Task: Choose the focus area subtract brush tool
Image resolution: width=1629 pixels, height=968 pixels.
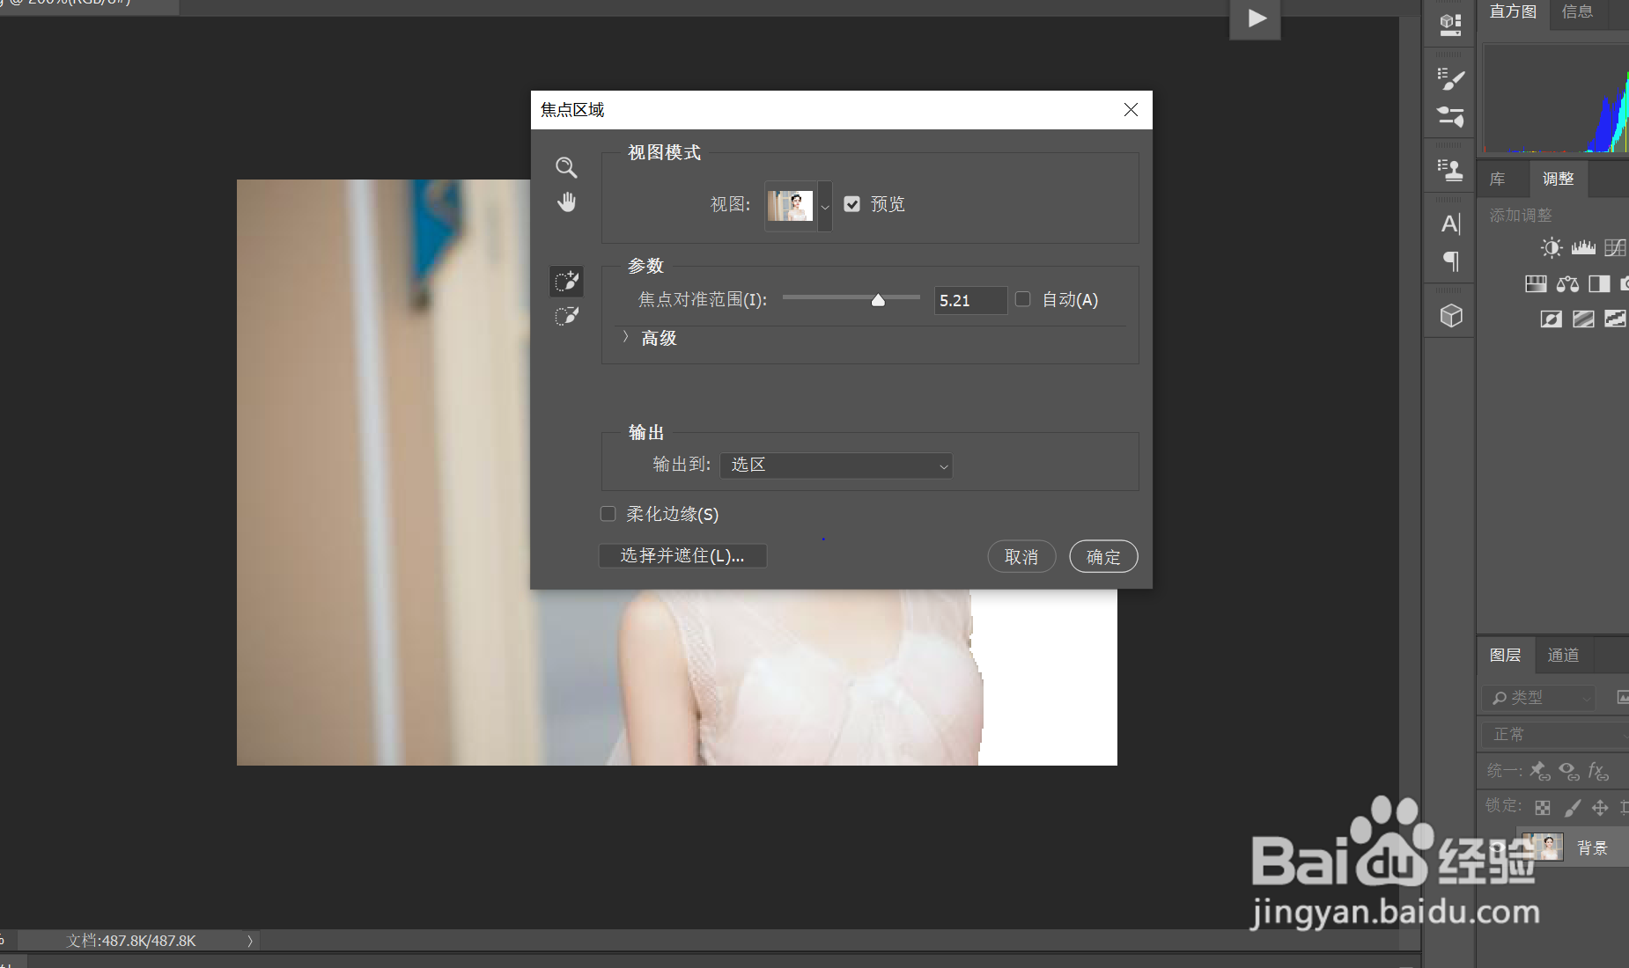Action: click(566, 316)
